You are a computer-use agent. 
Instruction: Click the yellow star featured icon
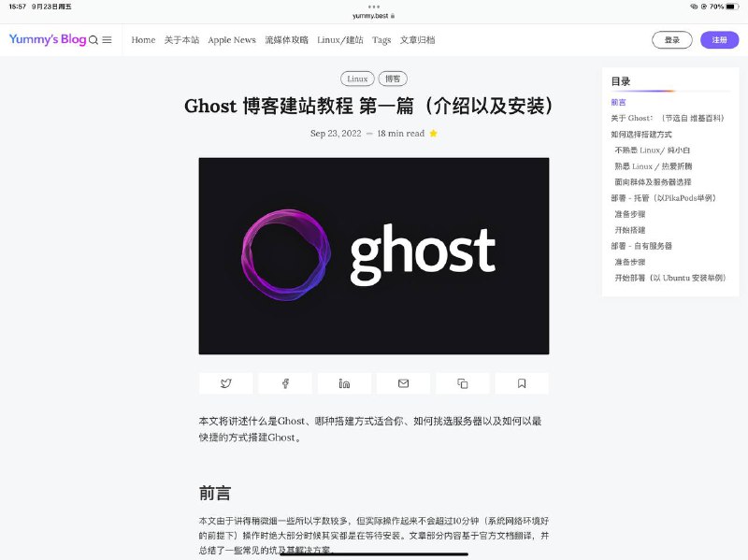tap(433, 133)
